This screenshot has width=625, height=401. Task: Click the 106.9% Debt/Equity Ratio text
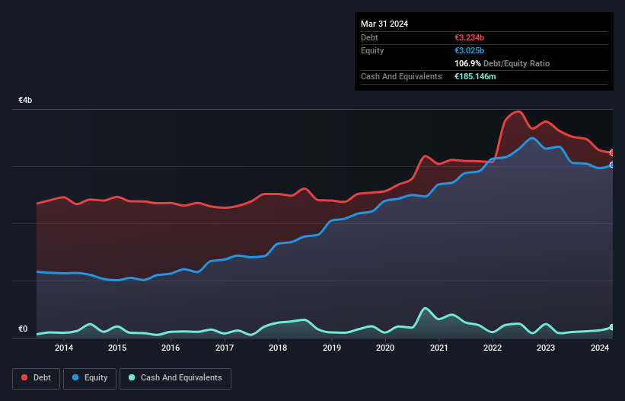point(502,63)
